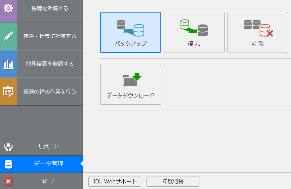
Task: Click the red X exit icon
Action: click(x=8, y=181)
